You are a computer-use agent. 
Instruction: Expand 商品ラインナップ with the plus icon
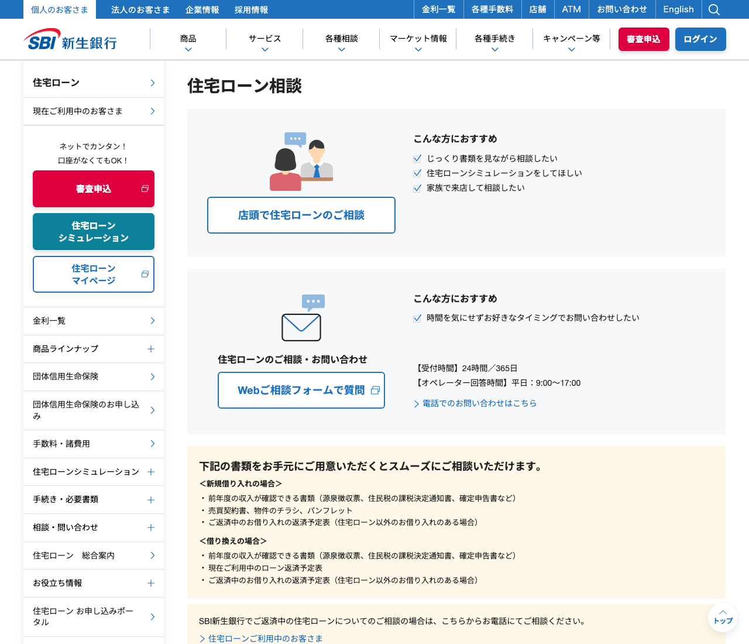151,349
